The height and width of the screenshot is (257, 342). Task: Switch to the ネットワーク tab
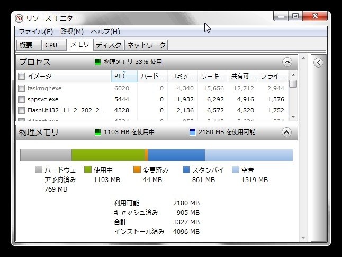[x=146, y=45]
